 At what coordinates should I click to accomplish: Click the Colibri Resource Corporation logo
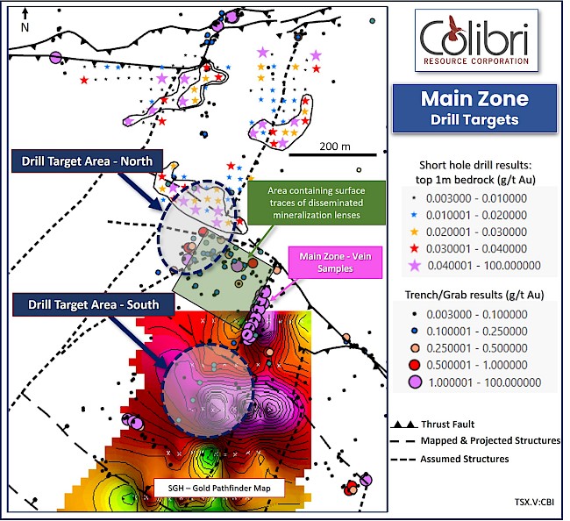coord(476,40)
